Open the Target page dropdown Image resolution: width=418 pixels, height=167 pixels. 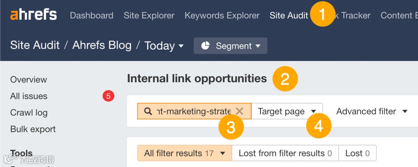[287, 111]
